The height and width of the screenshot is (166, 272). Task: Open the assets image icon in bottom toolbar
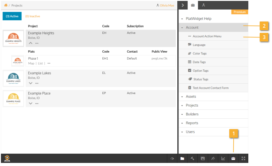[203, 159]
